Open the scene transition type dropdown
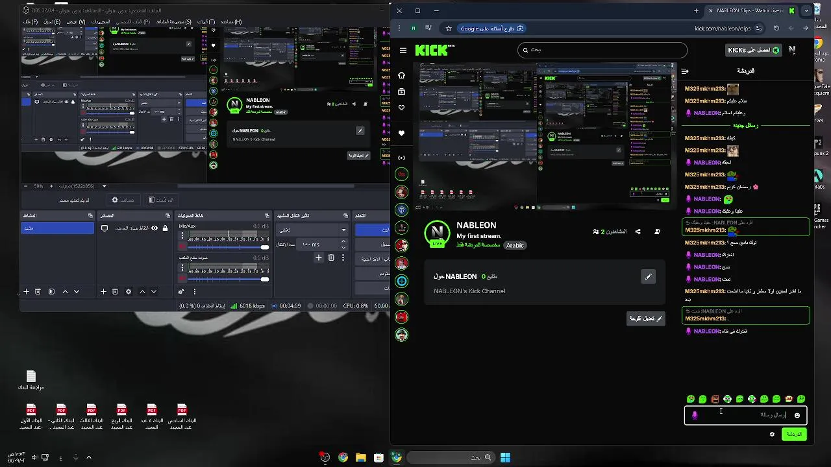The image size is (831, 467). tap(312, 230)
